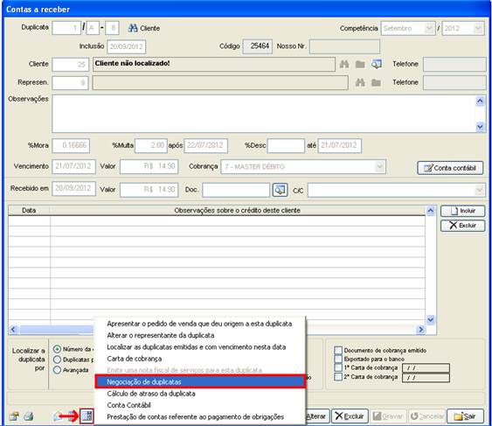Screen dimensions: 492x426
Task: Click the Observações text area
Action: point(264,114)
